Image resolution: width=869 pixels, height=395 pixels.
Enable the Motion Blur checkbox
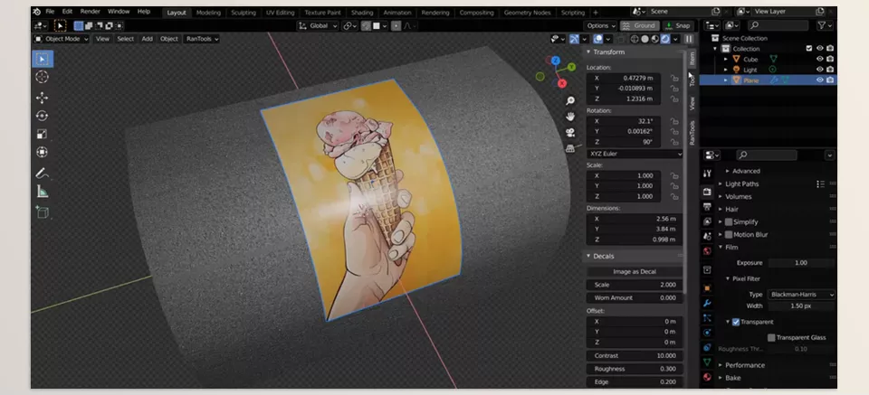(729, 235)
